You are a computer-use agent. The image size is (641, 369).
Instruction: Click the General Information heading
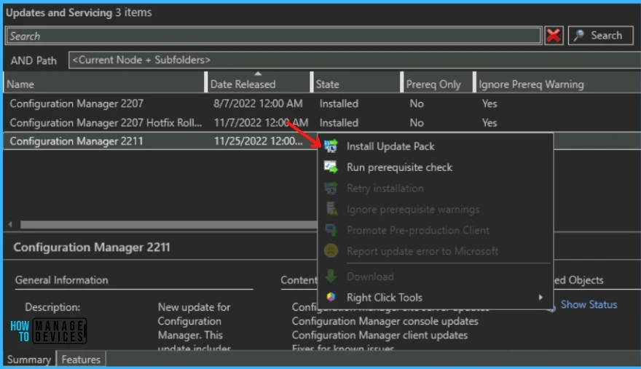[x=62, y=280]
